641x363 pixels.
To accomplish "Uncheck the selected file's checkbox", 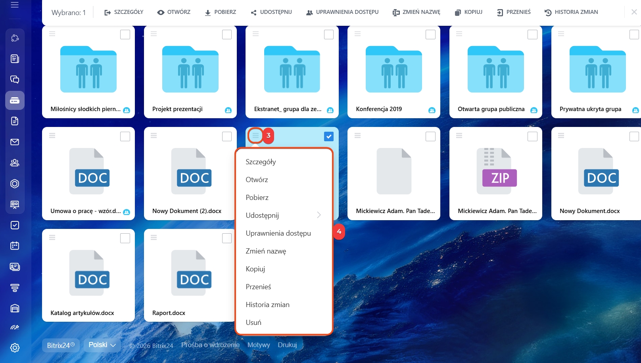I will [x=329, y=136].
